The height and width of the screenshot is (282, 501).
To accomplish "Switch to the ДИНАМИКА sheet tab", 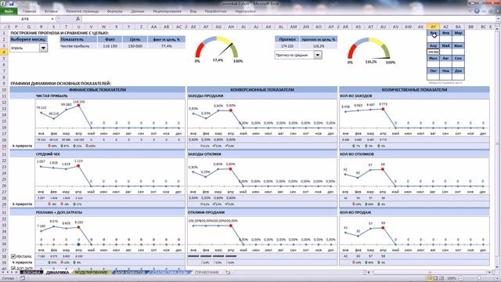I will 57,273.
